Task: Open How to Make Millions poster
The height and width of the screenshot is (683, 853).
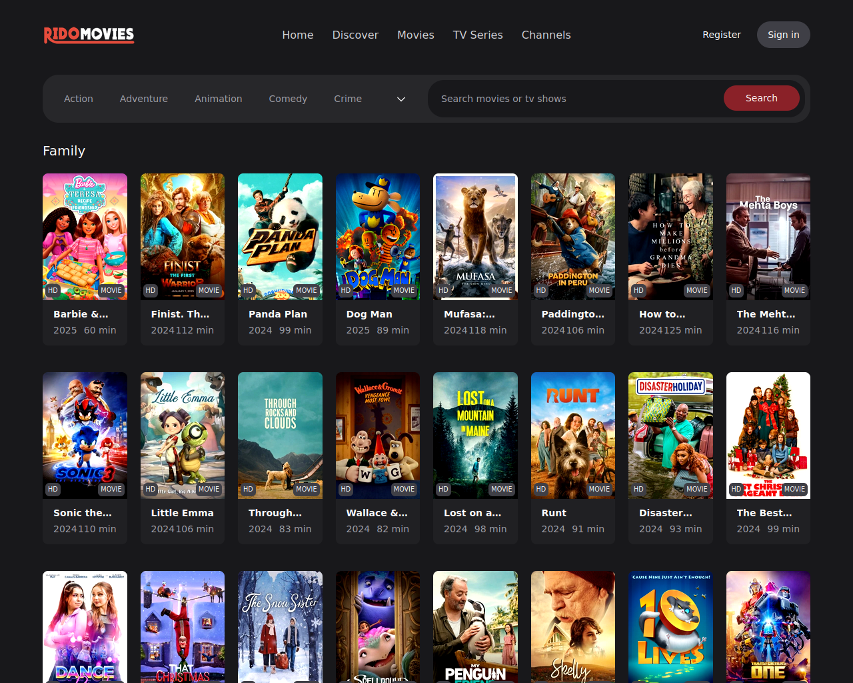Action: pyautogui.click(x=670, y=237)
